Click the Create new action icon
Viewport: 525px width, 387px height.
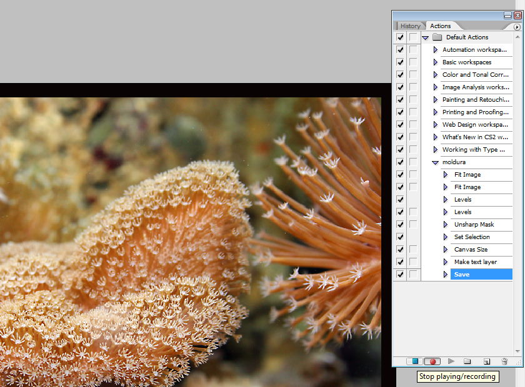(x=486, y=361)
